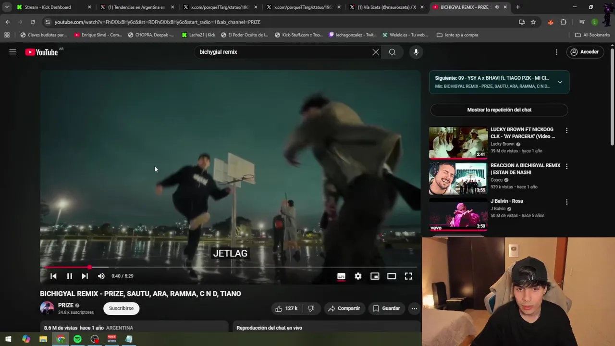
Task: Open the Chrome profile avatar
Action: tap(595, 22)
